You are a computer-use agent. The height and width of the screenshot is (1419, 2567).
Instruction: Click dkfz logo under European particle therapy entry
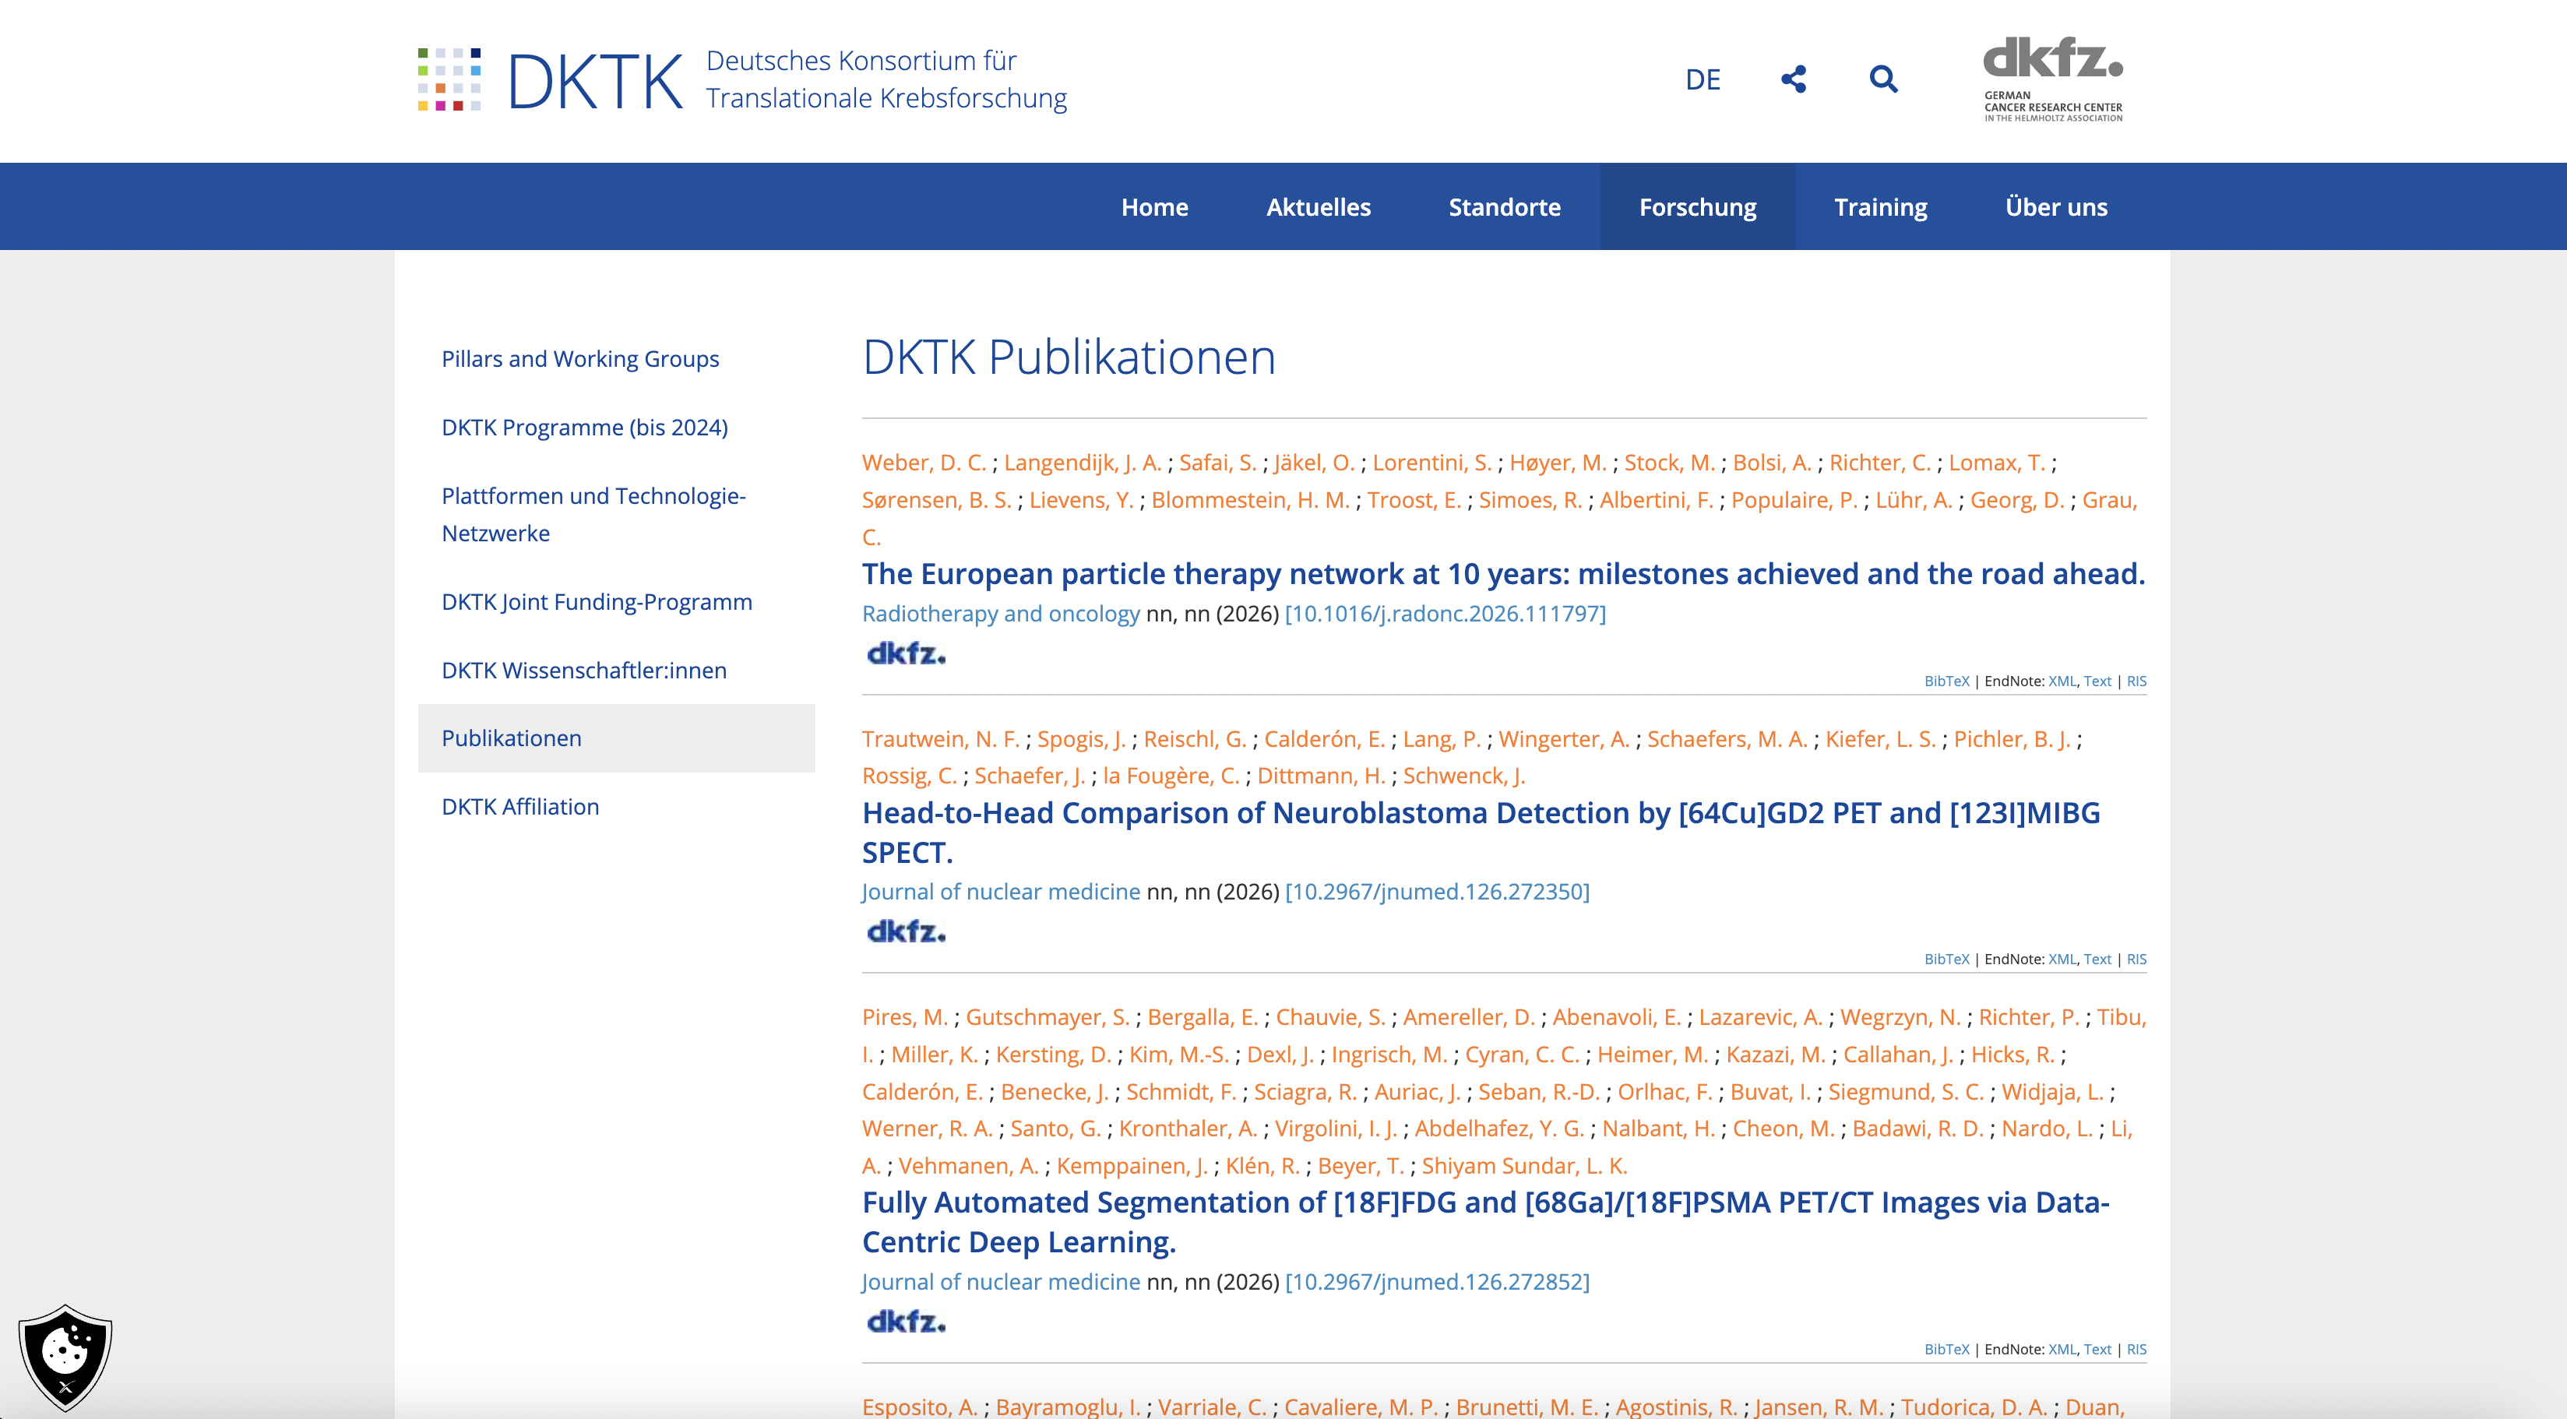[906, 653]
